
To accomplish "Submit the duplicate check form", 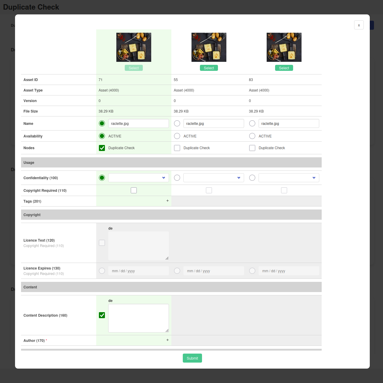I will (x=192, y=358).
